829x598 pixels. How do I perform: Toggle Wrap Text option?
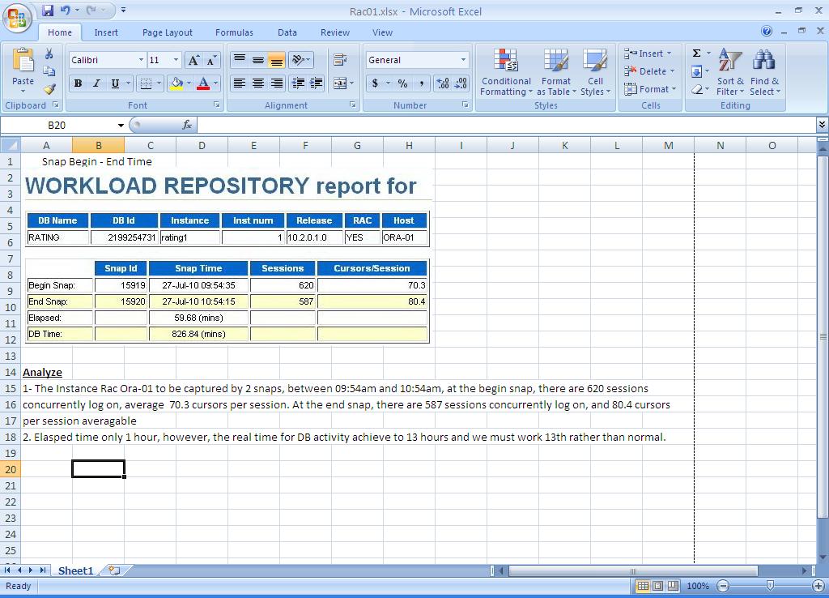coord(340,60)
